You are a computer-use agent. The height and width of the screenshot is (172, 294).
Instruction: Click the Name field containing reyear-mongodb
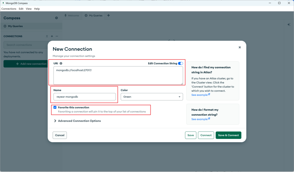tap(85, 97)
